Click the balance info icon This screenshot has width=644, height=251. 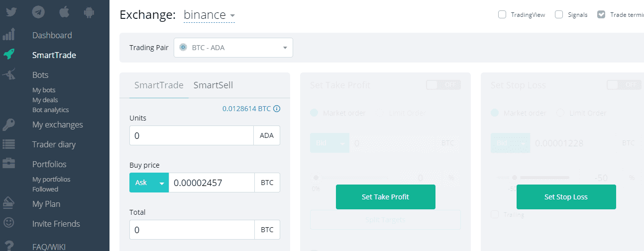pyautogui.click(x=277, y=109)
